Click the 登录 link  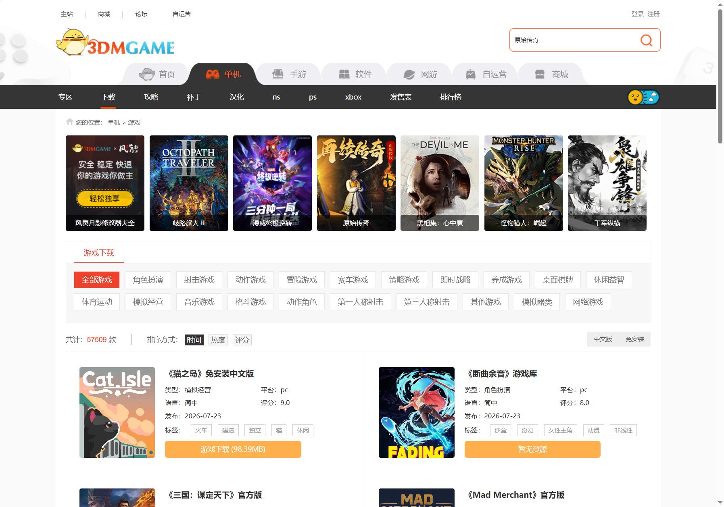tap(637, 14)
